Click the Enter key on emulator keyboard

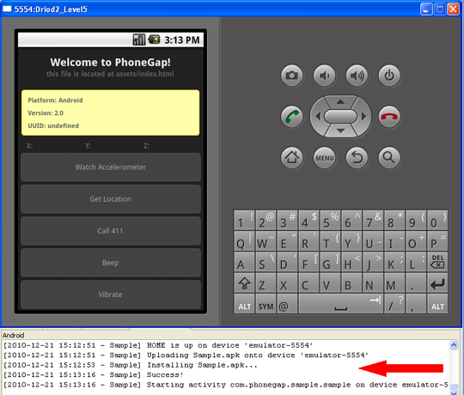tap(437, 283)
